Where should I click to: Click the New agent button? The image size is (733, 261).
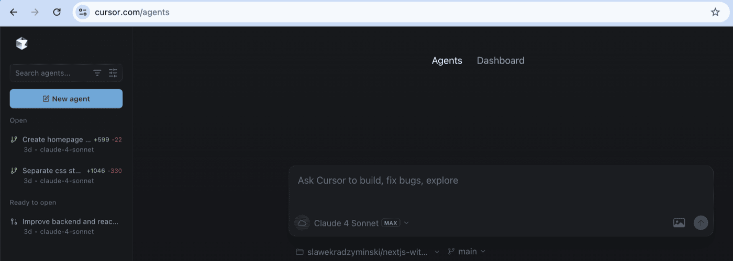[66, 99]
